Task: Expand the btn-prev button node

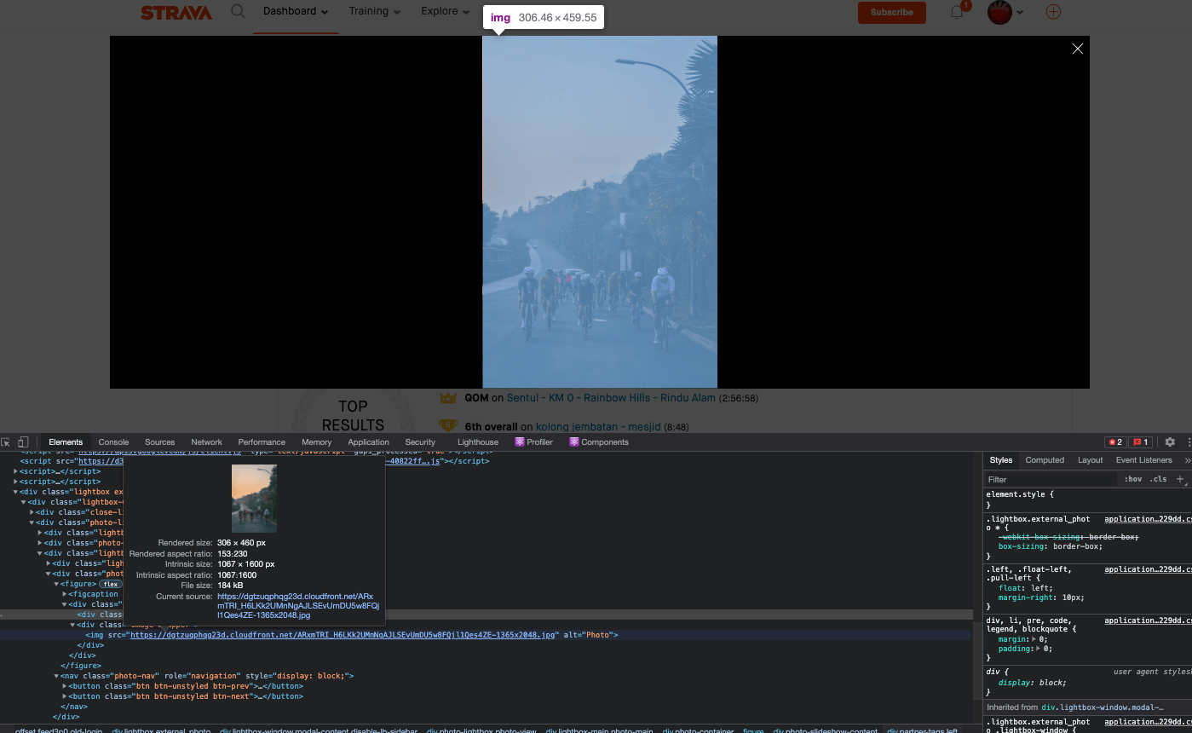Action: 65,686
